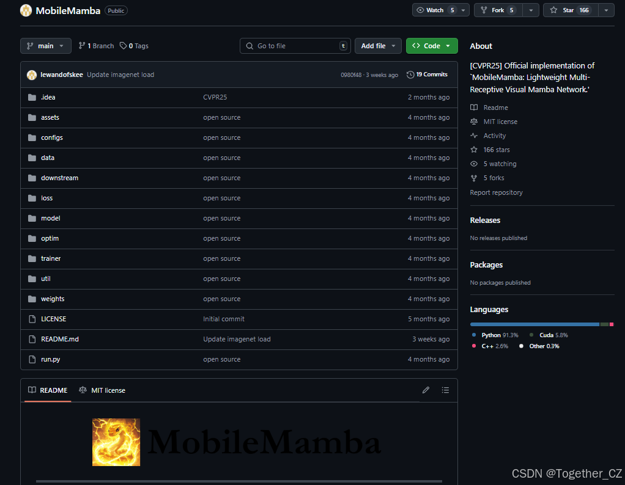Click the LICENSE file icon
The height and width of the screenshot is (485, 625).
[32, 319]
